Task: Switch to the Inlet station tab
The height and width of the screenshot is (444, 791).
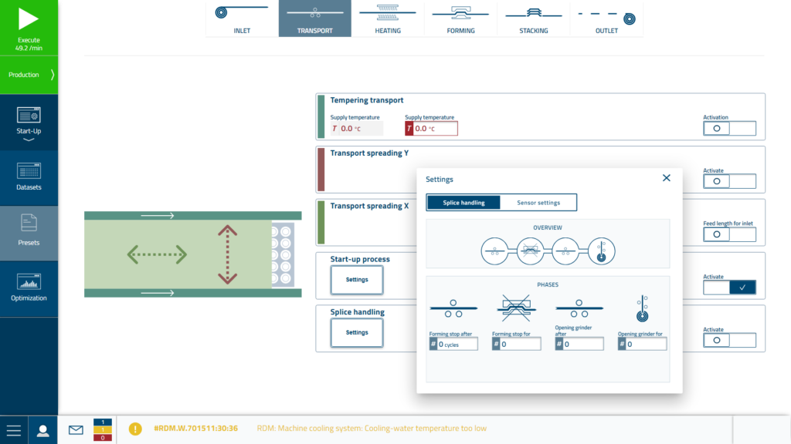Action: click(242, 19)
